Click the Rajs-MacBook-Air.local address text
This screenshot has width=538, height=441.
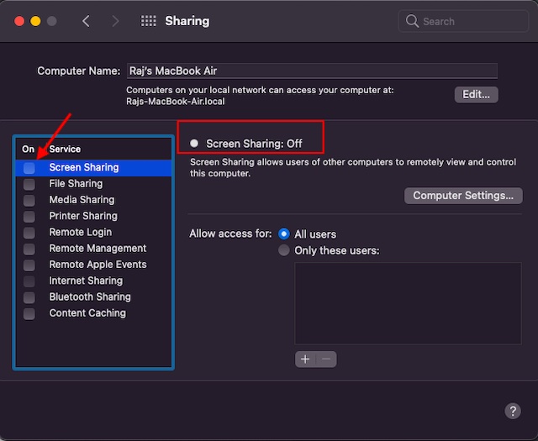coord(176,102)
